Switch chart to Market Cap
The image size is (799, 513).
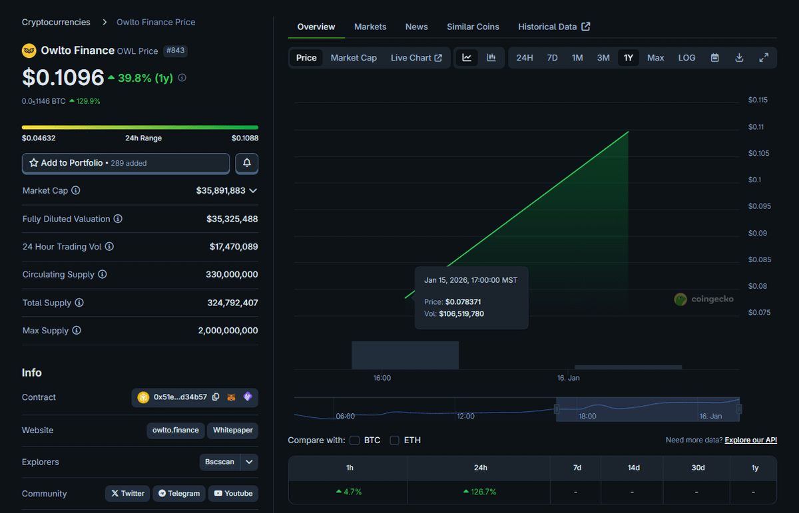[354, 58]
